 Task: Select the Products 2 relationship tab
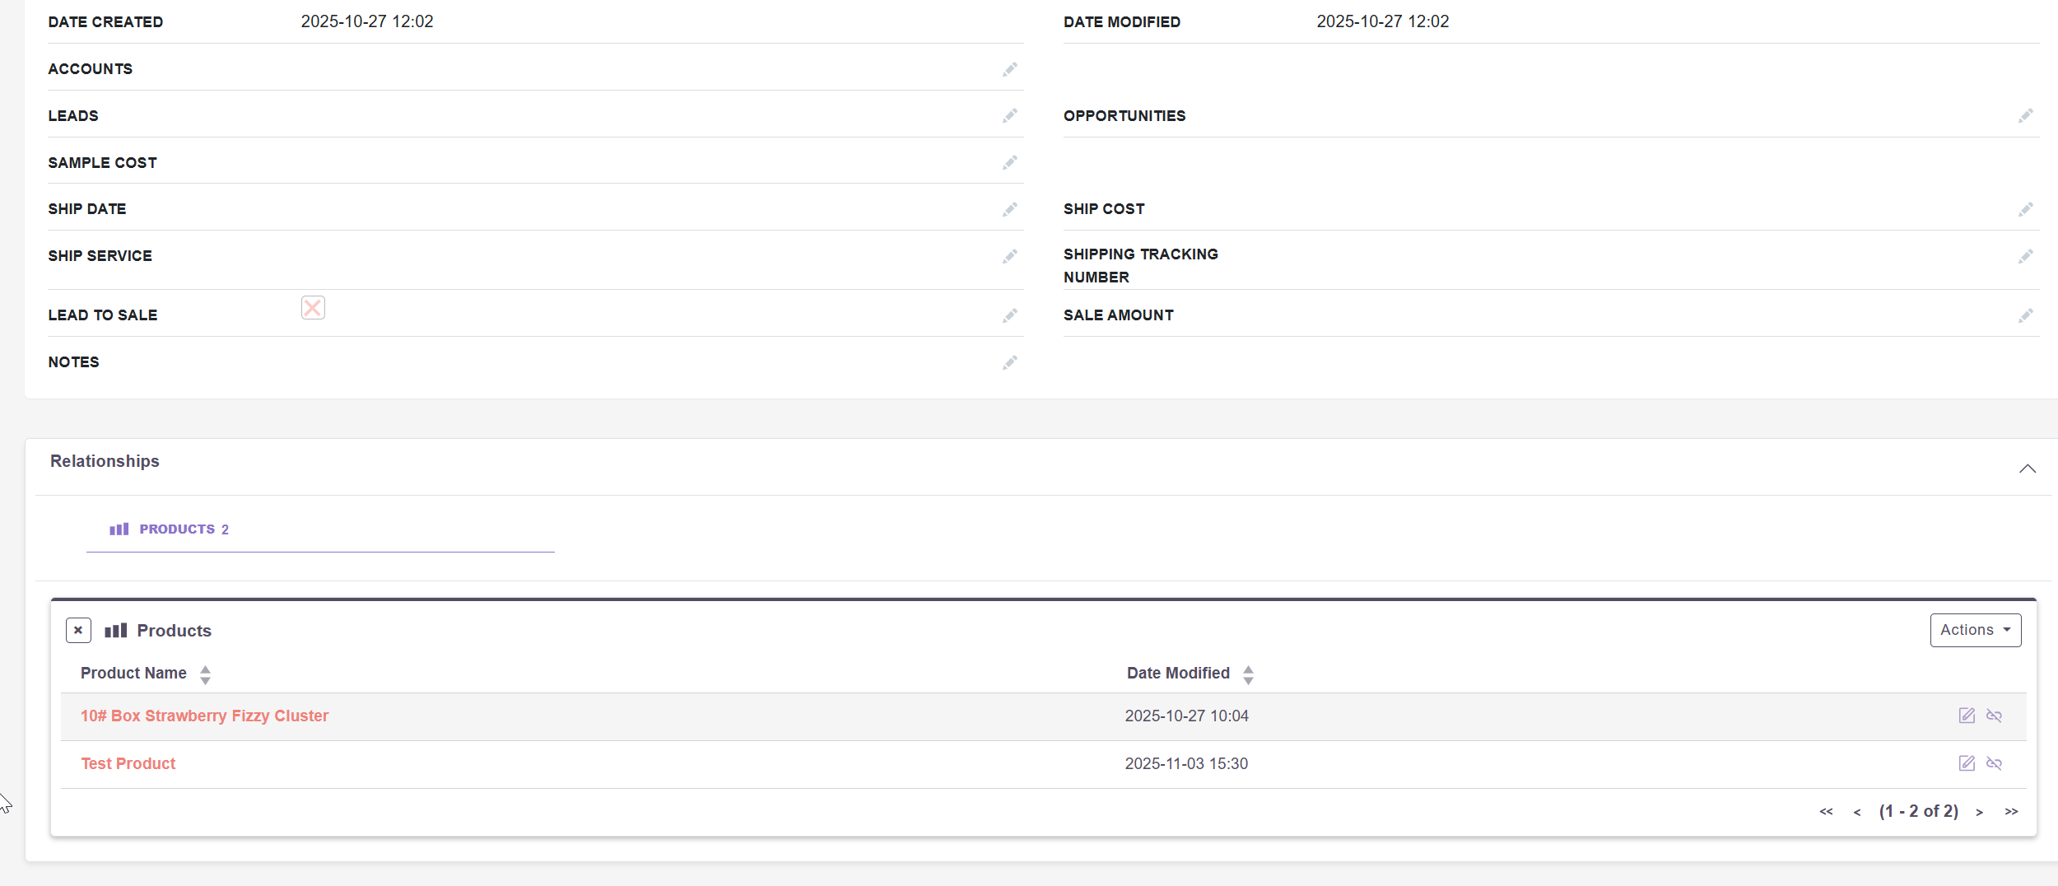point(170,529)
